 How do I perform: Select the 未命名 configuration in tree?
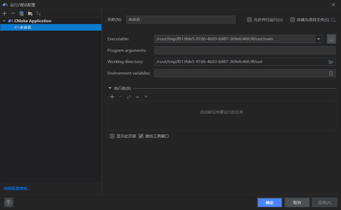51,27
